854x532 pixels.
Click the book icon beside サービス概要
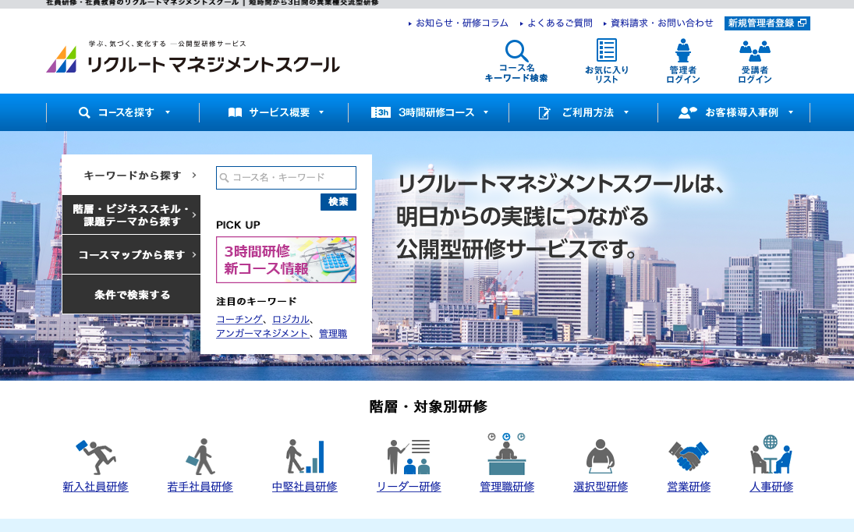click(235, 112)
